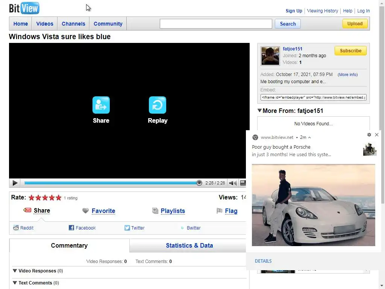Click the Sign Up link
This screenshot has width=385, height=289.
tap(294, 11)
